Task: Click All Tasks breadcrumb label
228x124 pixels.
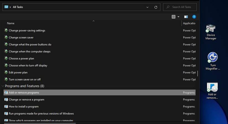Action: coord(18,7)
